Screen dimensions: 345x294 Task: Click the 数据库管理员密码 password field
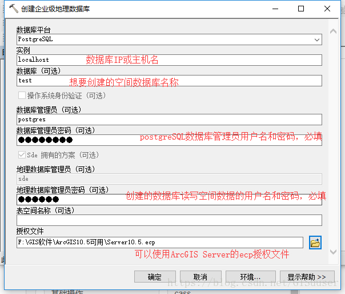(169, 140)
